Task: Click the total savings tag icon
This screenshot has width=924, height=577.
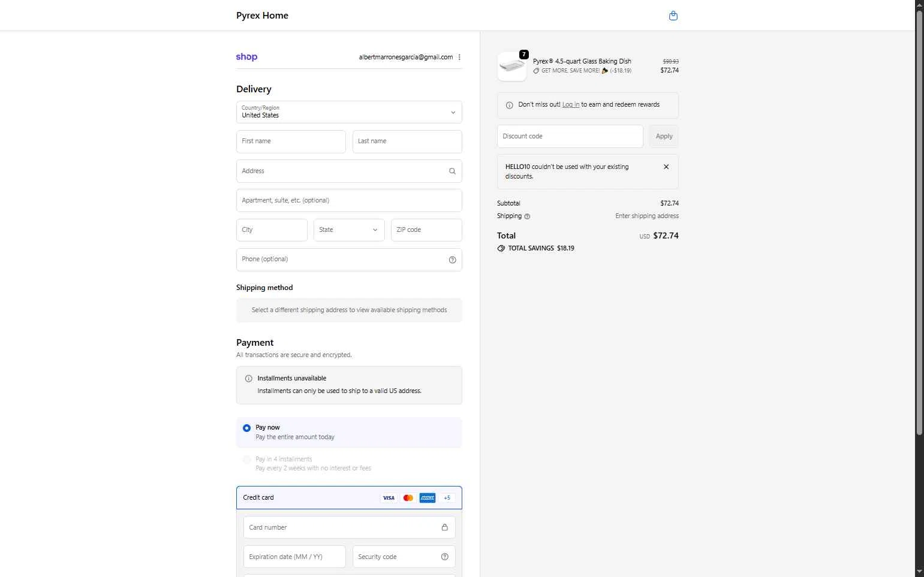Action: (501, 248)
